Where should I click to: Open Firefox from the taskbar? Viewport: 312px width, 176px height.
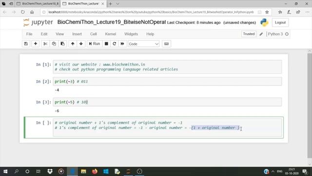(95, 172)
